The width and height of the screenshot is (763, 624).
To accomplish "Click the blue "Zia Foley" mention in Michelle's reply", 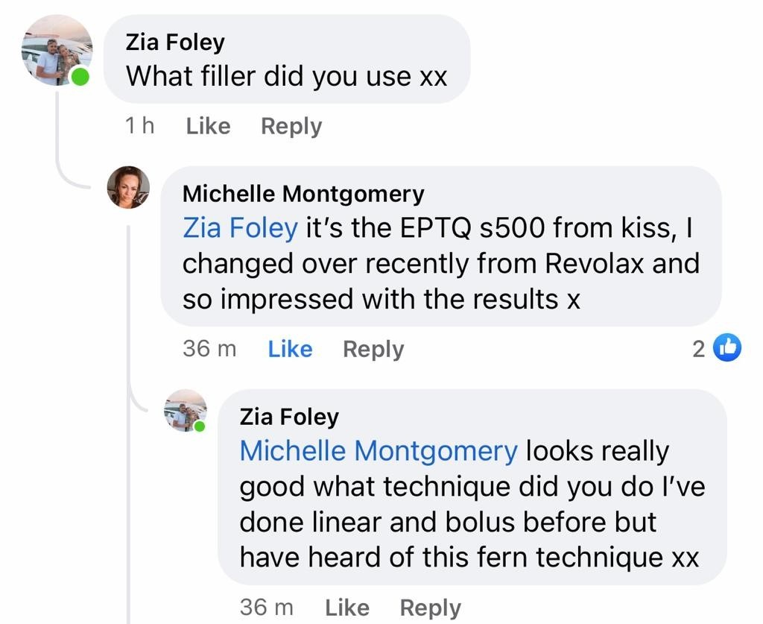I will (x=240, y=227).
